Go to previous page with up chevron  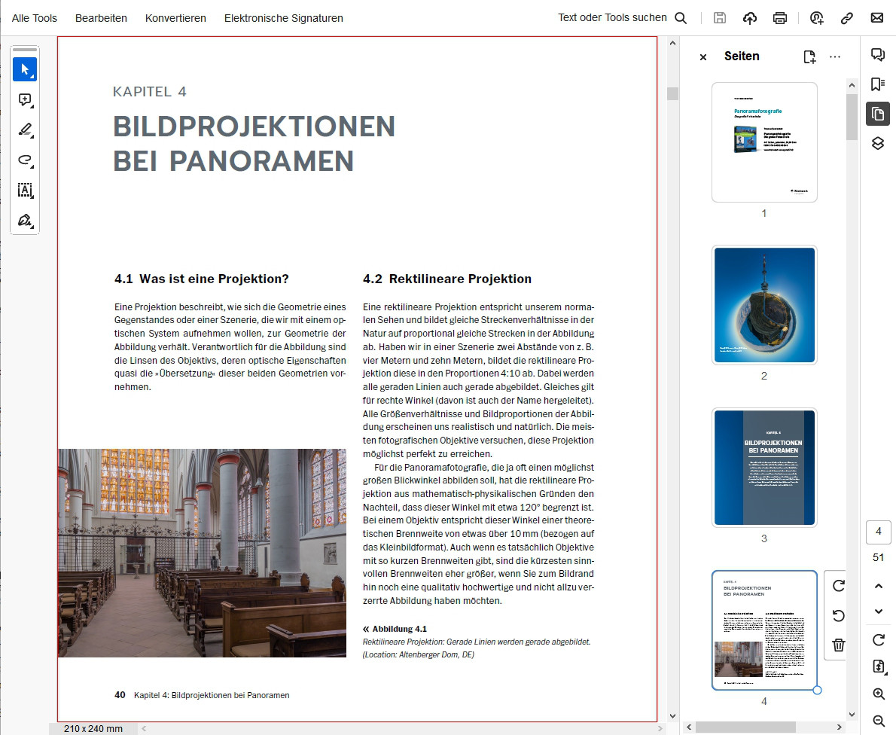pos(878,586)
